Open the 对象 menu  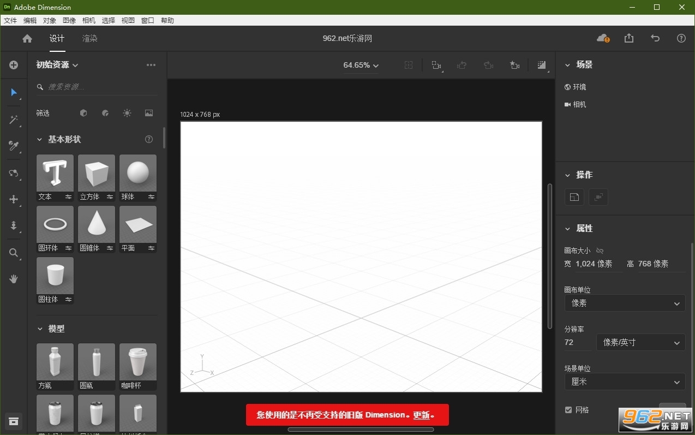click(x=50, y=20)
